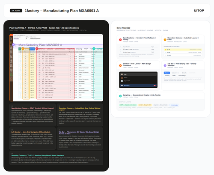Check the checkbox for specification row 12
Viewport: 214px width, 175px height.
(x=20, y=79)
